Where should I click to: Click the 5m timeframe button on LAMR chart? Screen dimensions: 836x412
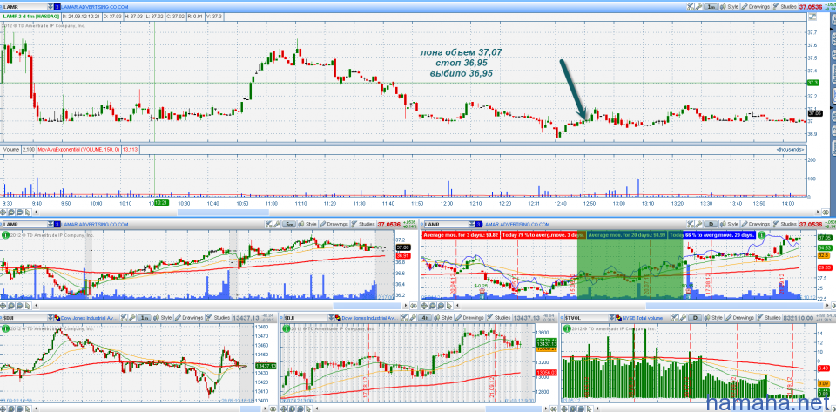pyautogui.click(x=289, y=225)
